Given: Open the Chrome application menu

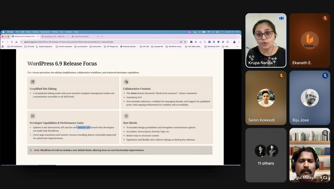Looking at the screenshot, I should (10, 32).
